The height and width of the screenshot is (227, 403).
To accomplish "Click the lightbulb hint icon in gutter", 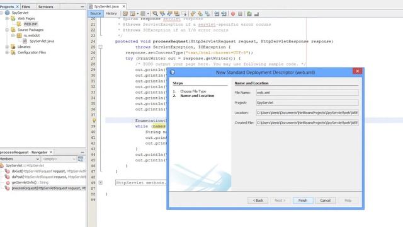I will 94,120.
